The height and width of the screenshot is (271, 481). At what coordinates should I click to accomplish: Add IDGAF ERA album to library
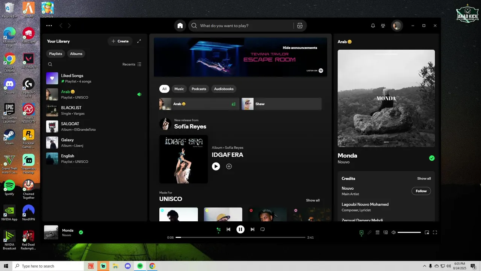point(229,166)
